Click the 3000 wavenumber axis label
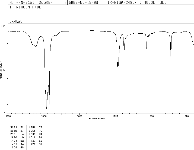 pos(44,116)
